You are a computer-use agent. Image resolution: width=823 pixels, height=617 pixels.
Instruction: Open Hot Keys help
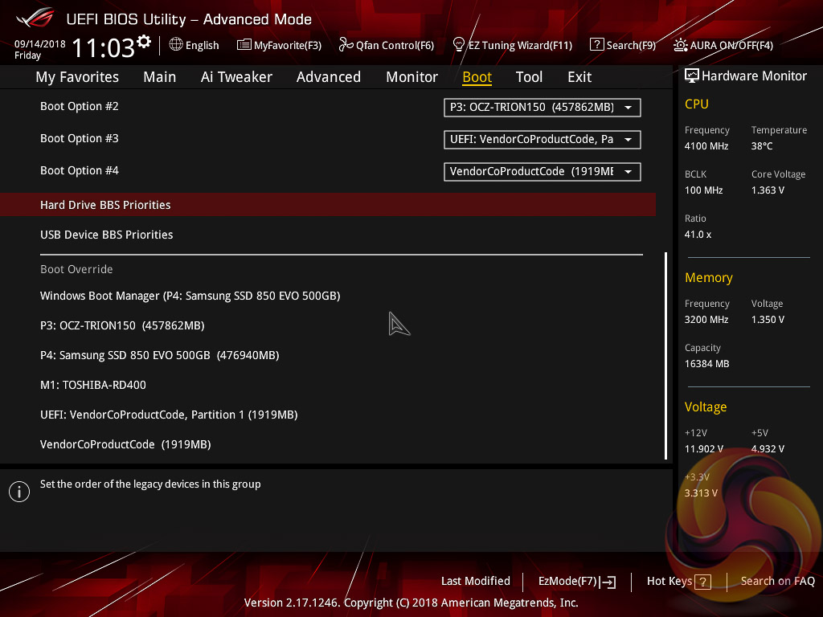(678, 582)
